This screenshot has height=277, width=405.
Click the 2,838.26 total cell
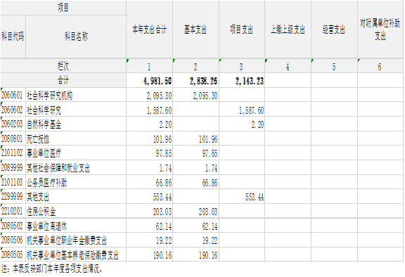pos(195,81)
